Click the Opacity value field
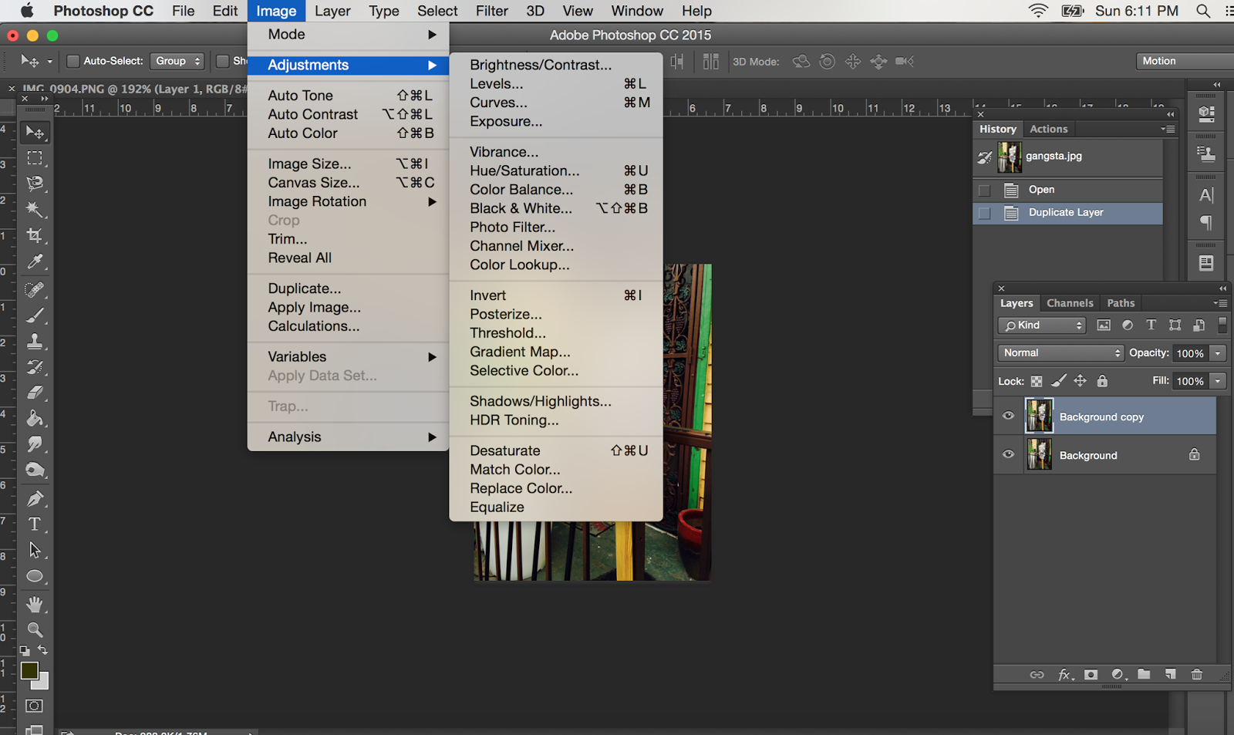 [1190, 353]
